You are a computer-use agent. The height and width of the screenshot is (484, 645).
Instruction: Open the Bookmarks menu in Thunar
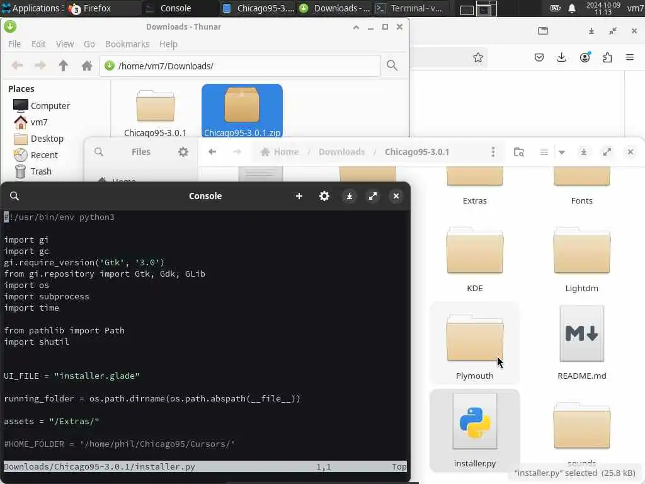coord(127,44)
